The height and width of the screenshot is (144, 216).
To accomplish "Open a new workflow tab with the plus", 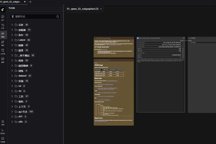I will coord(30,2).
